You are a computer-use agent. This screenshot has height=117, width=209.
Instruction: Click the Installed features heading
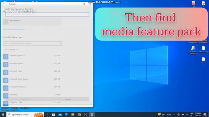coord(13,37)
